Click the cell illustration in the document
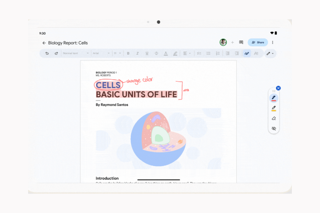 (x=159, y=138)
